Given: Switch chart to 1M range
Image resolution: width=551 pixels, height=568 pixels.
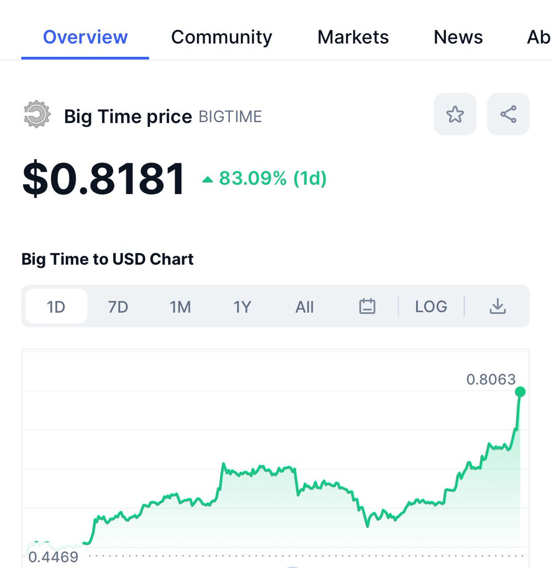Looking at the screenshot, I should 180,307.
